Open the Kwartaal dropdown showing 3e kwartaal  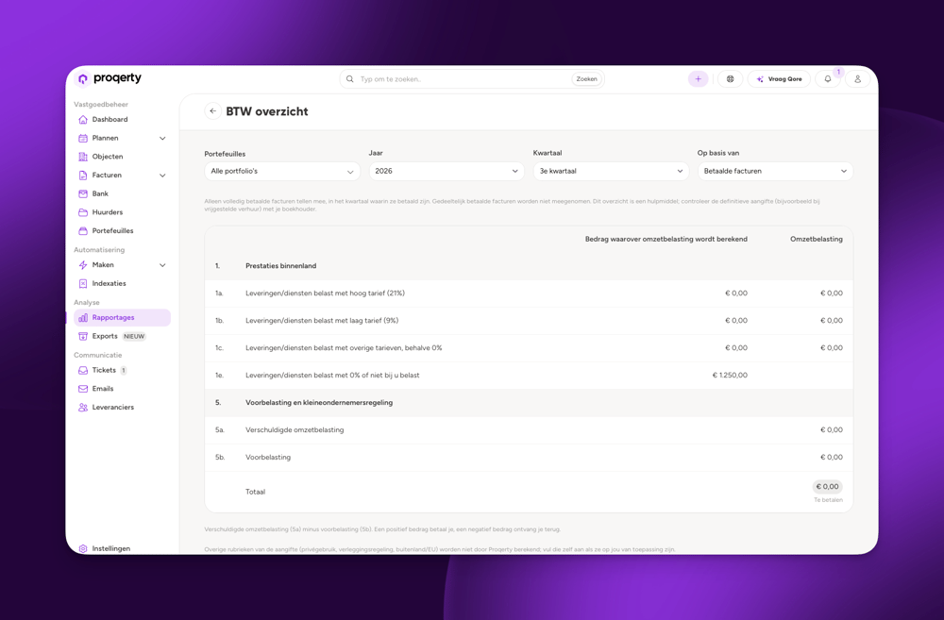tap(611, 171)
